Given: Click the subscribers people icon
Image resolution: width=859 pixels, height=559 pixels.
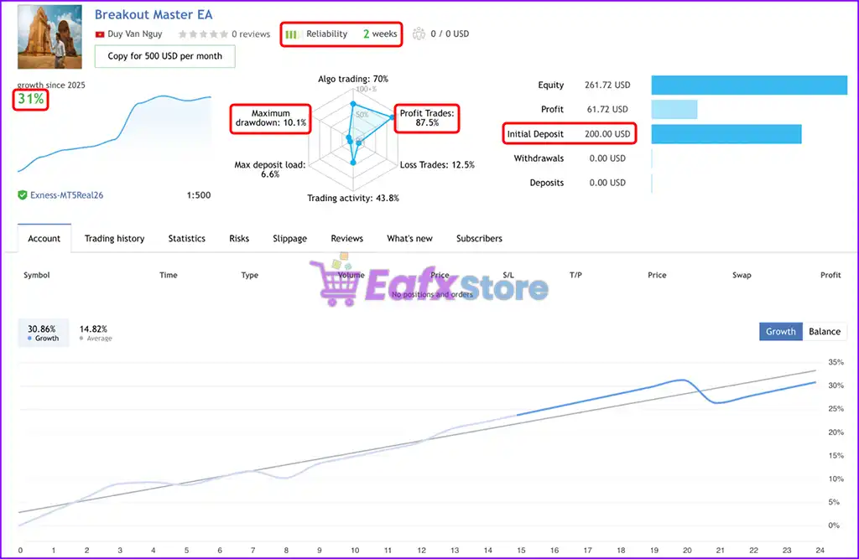Looking at the screenshot, I should point(419,34).
